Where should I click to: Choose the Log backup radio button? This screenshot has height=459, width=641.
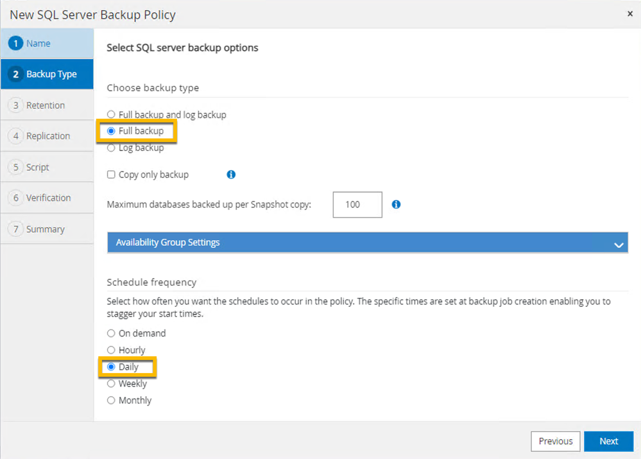111,148
